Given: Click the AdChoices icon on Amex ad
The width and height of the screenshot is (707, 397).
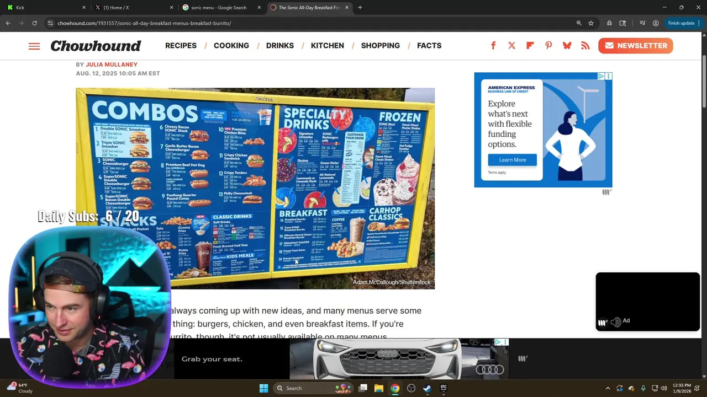Looking at the screenshot, I should point(601,76).
